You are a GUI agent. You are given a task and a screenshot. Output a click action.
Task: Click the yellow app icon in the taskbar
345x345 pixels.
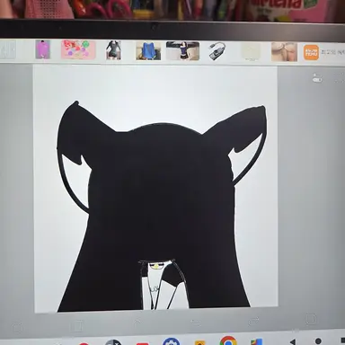click(x=199, y=342)
